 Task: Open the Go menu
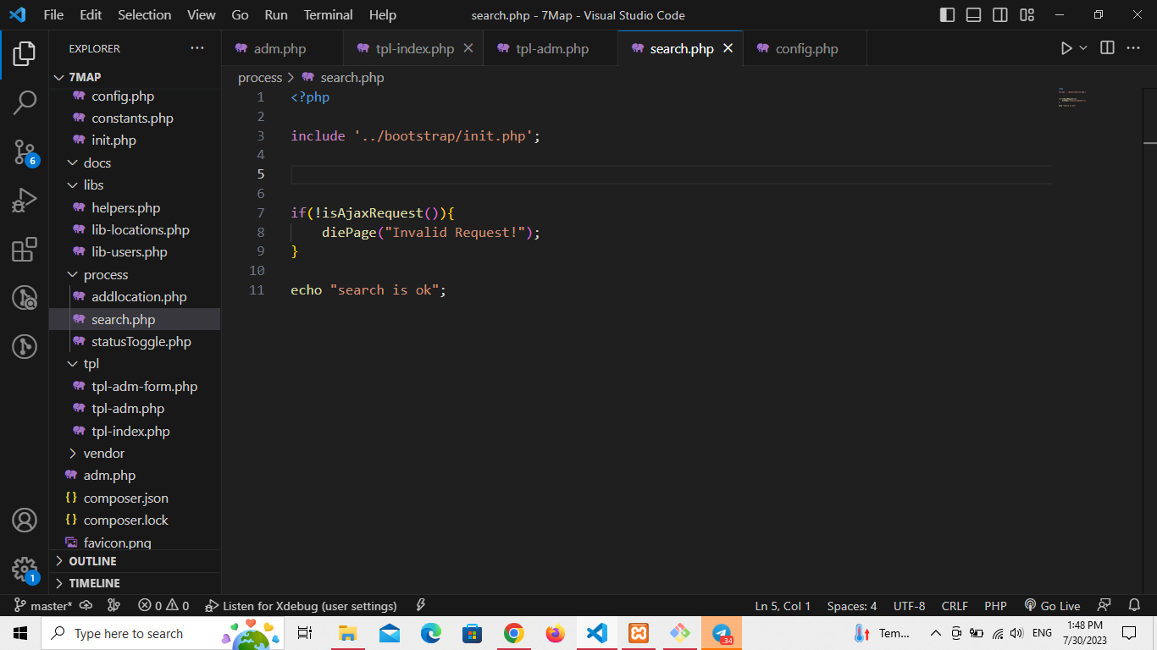pos(241,15)
